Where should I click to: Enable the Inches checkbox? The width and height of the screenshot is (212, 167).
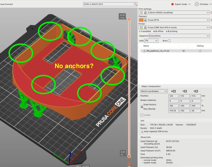pyautogui.click(x=142, y=115)
